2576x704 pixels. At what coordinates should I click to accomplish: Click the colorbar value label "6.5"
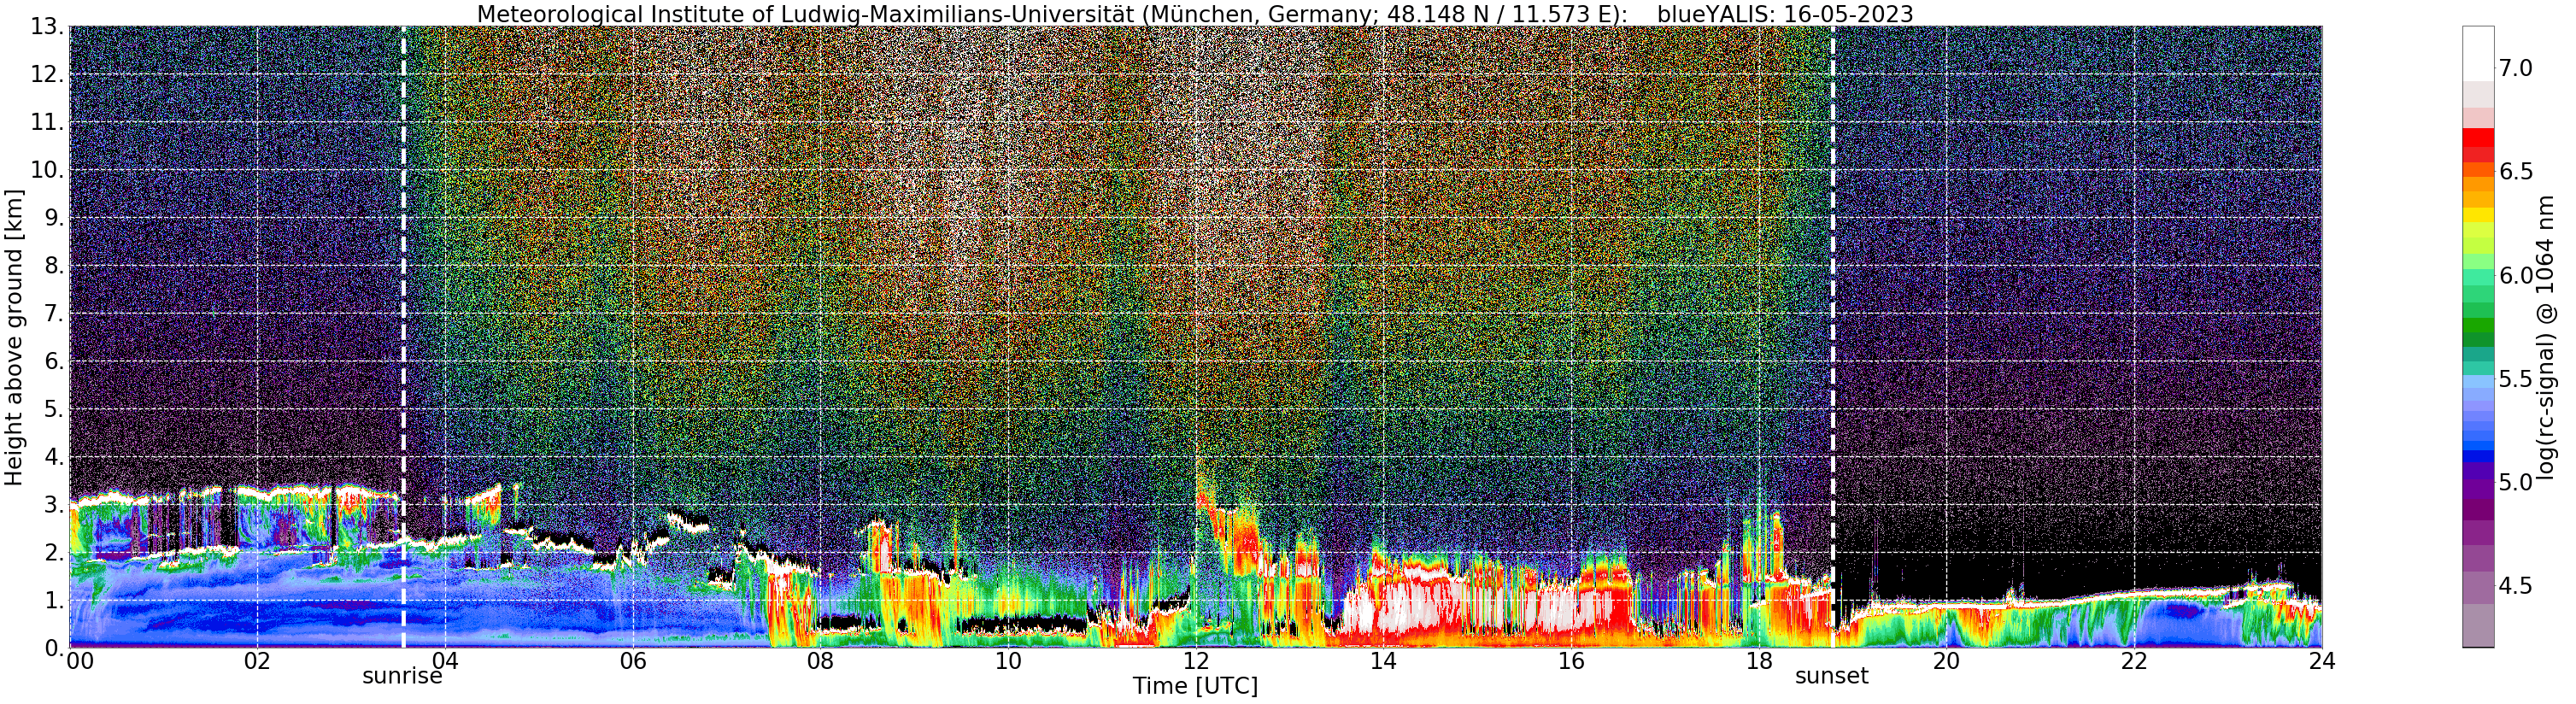click(x=2516, y=172)
